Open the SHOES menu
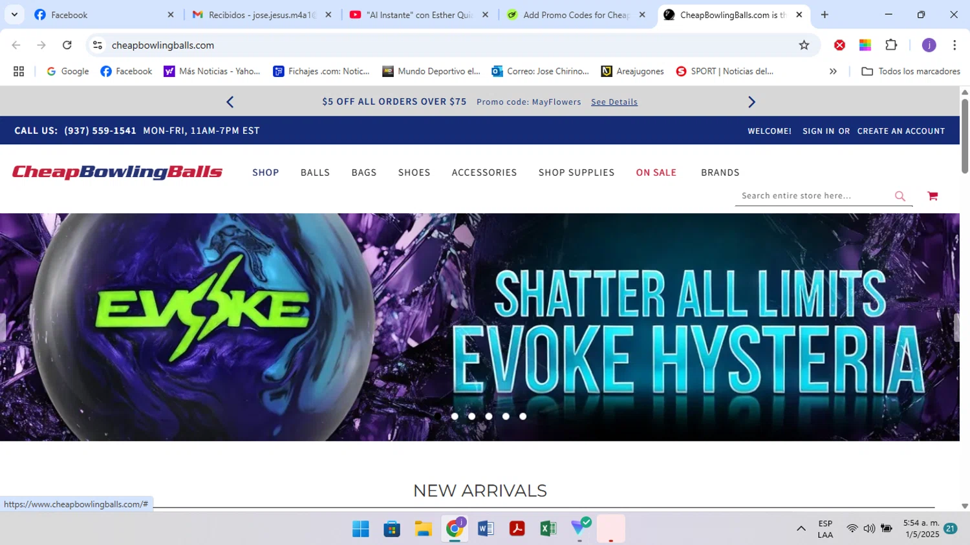This screenshot has width=970, height=545. pos(414,173)
